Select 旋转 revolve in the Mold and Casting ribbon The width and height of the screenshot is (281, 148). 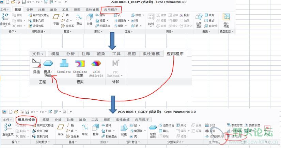click(x=106, y=125)
